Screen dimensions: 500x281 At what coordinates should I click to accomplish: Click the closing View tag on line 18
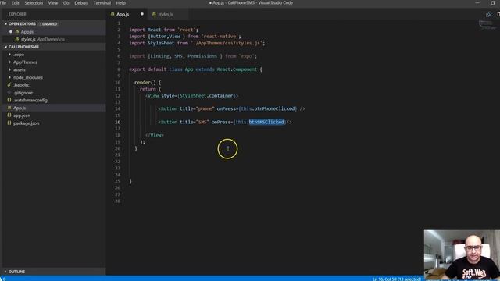click(155, 135)
